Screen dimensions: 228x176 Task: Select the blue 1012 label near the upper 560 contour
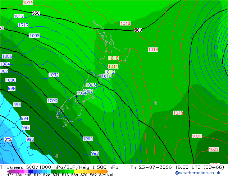19,16
